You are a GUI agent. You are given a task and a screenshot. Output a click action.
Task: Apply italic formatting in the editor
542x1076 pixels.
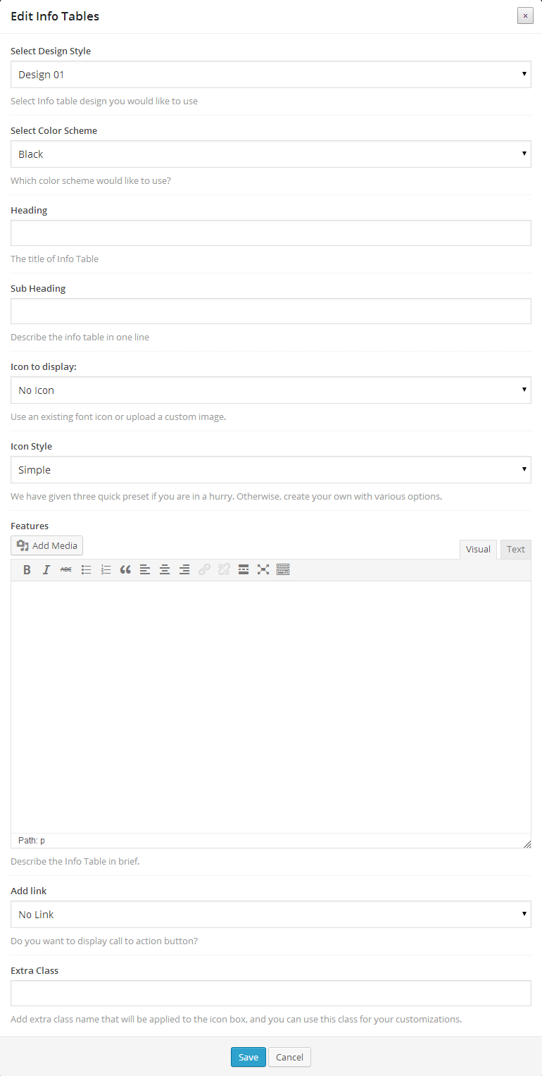[x=46, y=570]
